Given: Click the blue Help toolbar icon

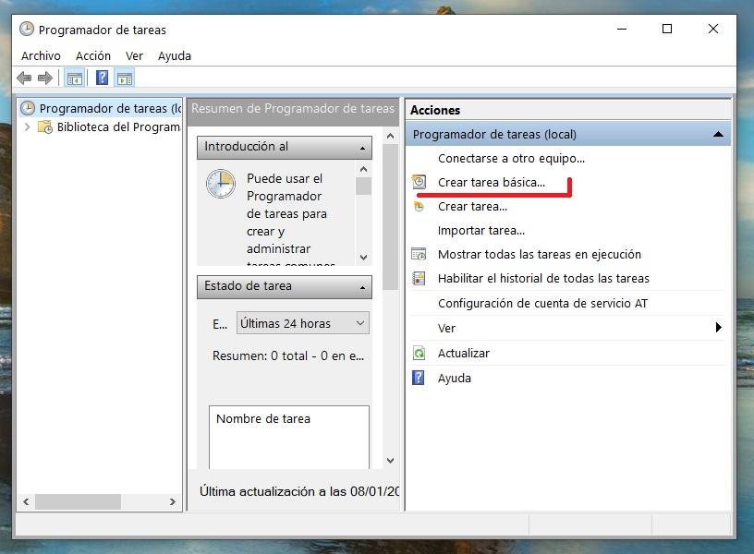Looking at the screenshot, I should click(103, 78).
